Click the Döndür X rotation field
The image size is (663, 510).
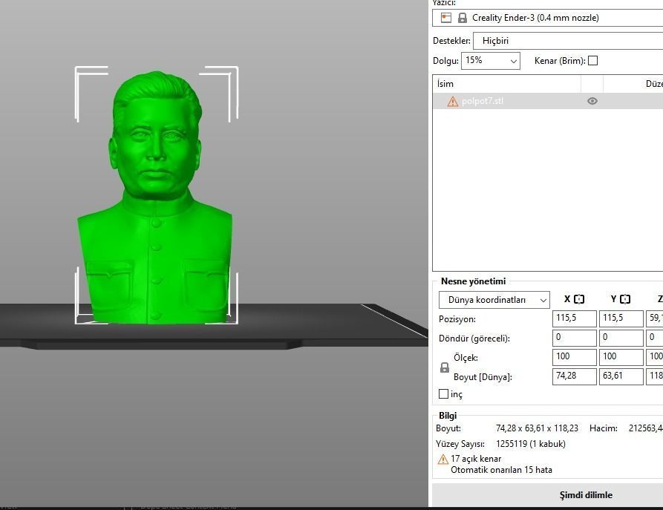click(574, 338)
